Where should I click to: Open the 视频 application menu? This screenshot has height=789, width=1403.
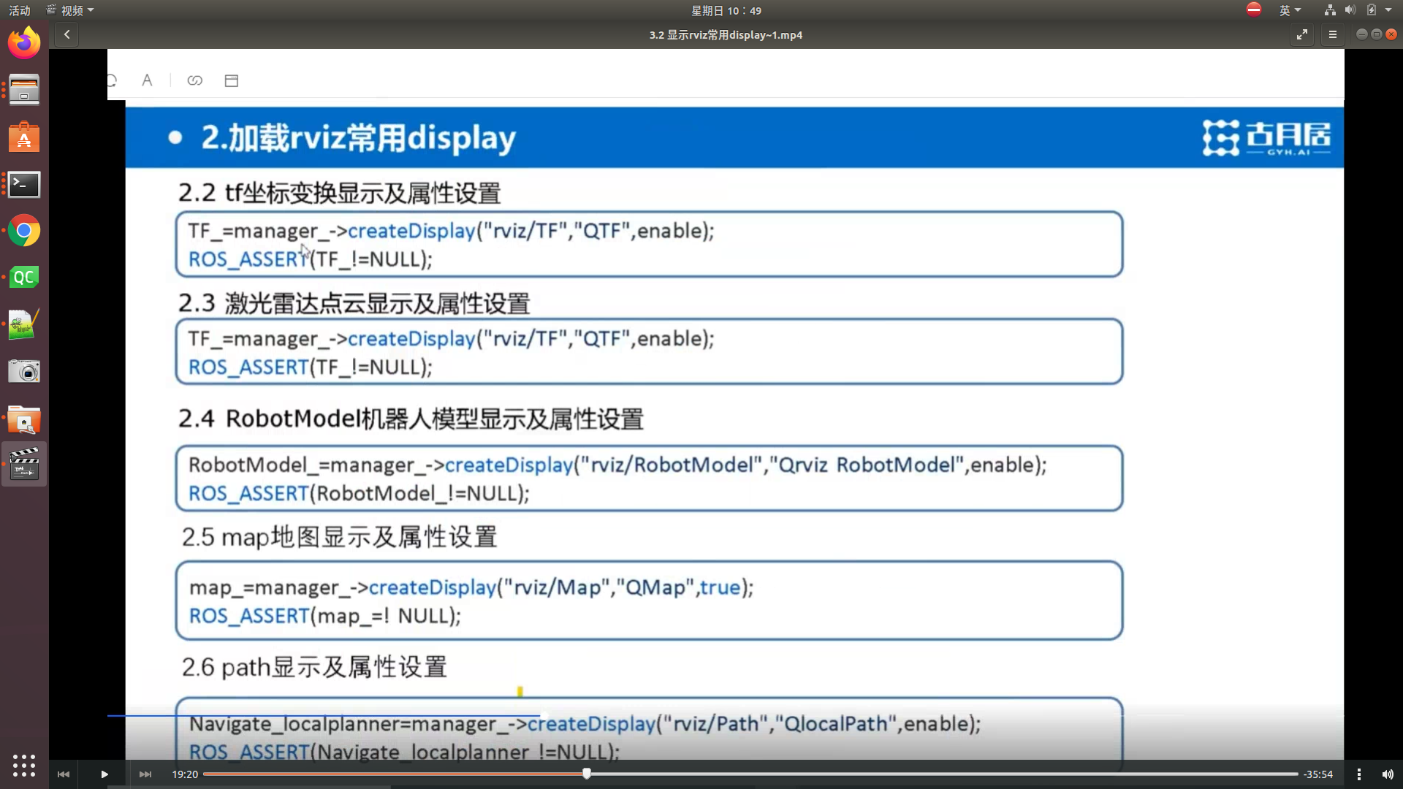(x=71, y=10)
